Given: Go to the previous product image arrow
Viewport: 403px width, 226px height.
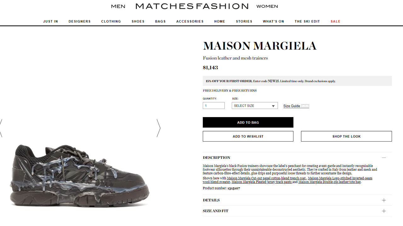Looking at the screenshot, I should 1,128.
